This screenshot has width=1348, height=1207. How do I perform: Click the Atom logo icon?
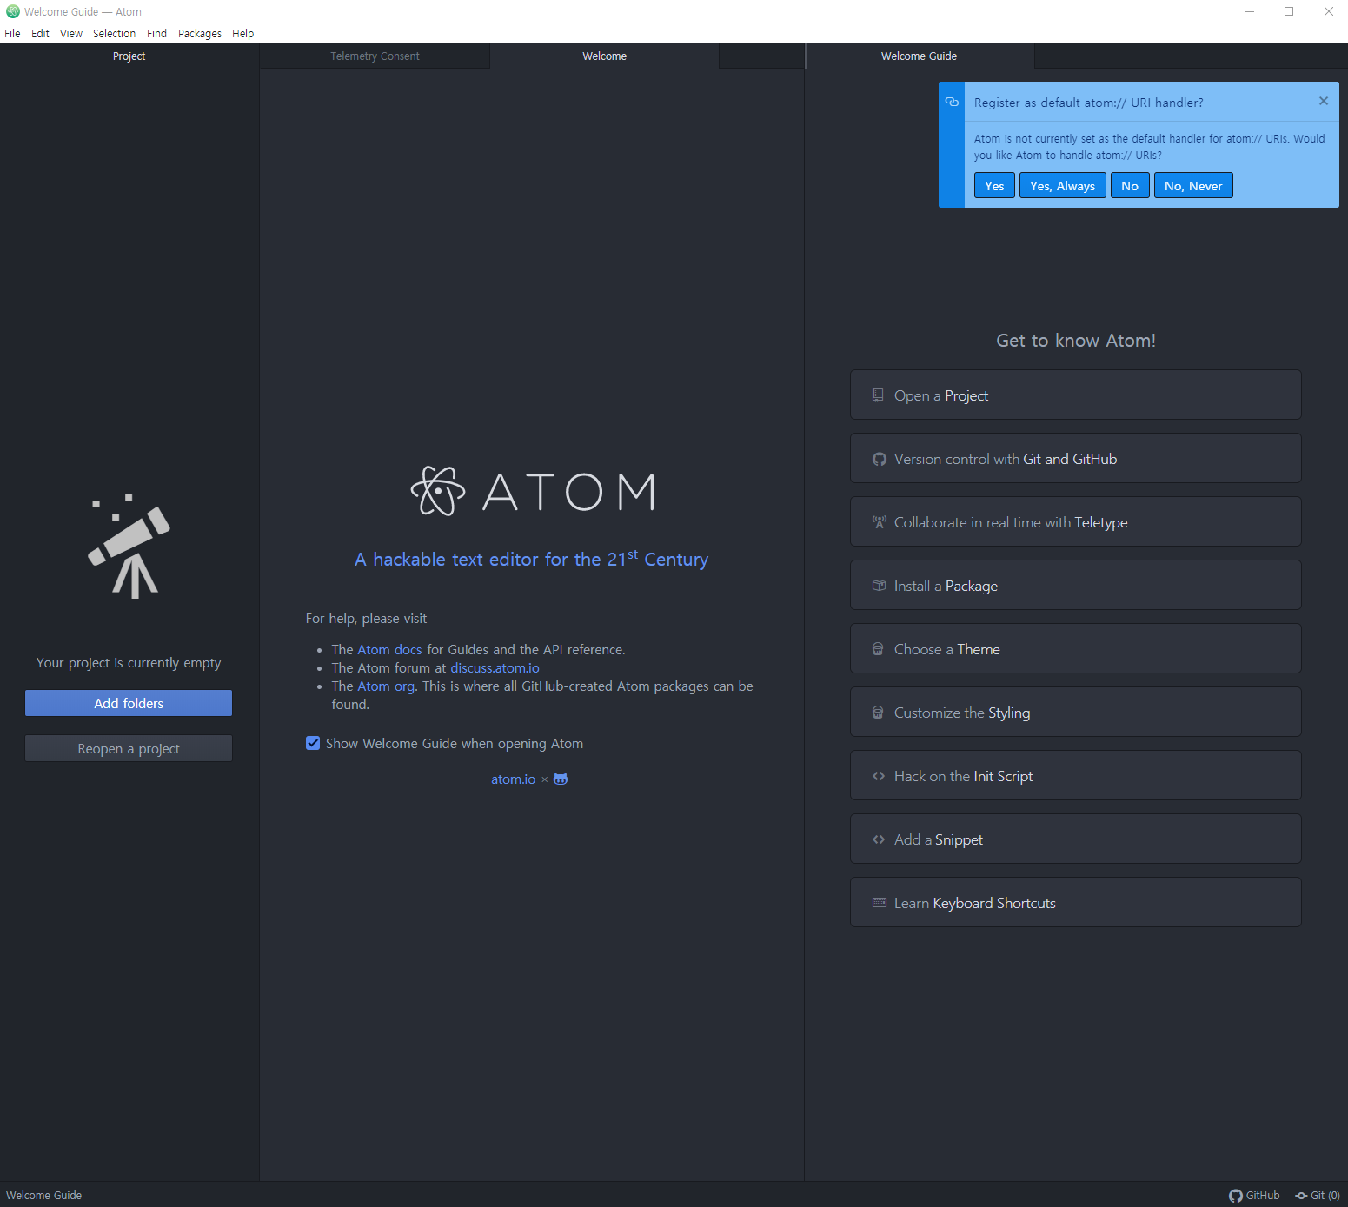point(437,491)
